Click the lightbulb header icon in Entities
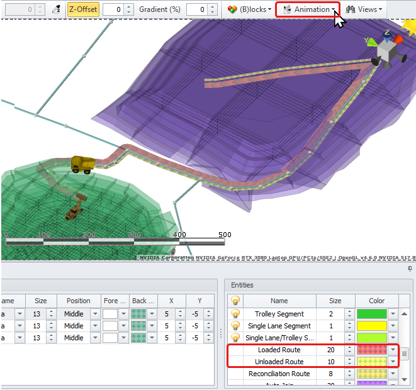 [236, 301]
